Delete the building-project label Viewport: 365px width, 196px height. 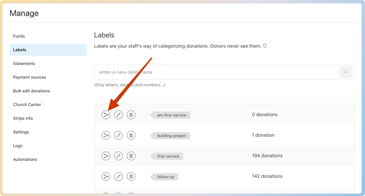pos(131,135)
